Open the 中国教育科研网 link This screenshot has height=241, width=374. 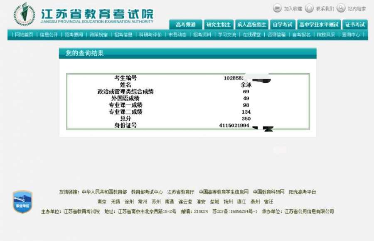[269, 192]
